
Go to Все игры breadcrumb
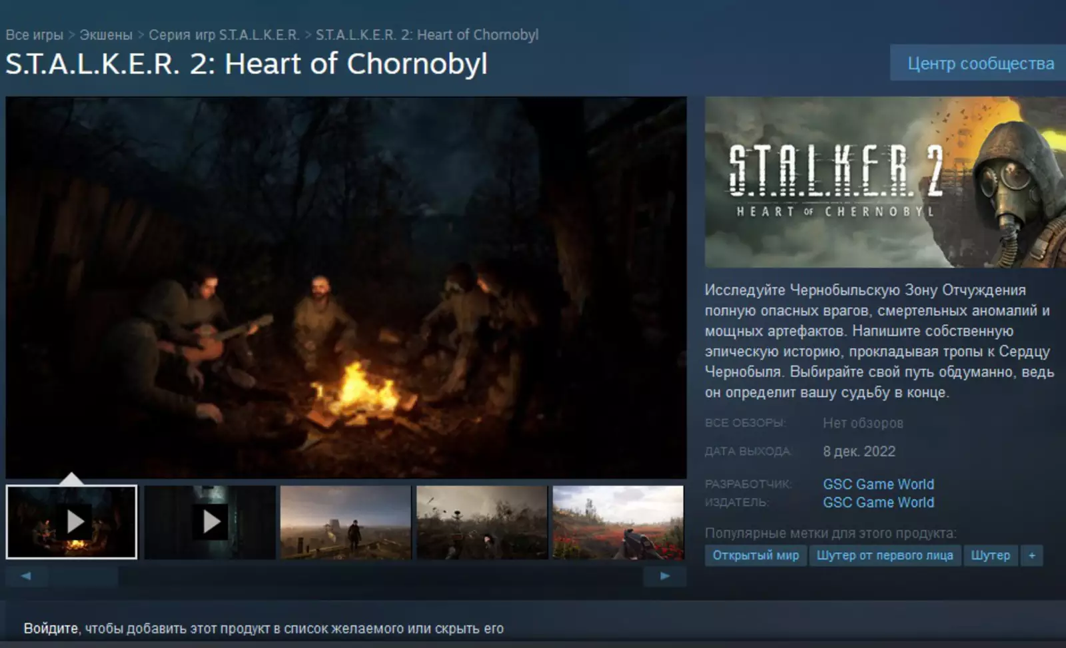click(35, 35)
